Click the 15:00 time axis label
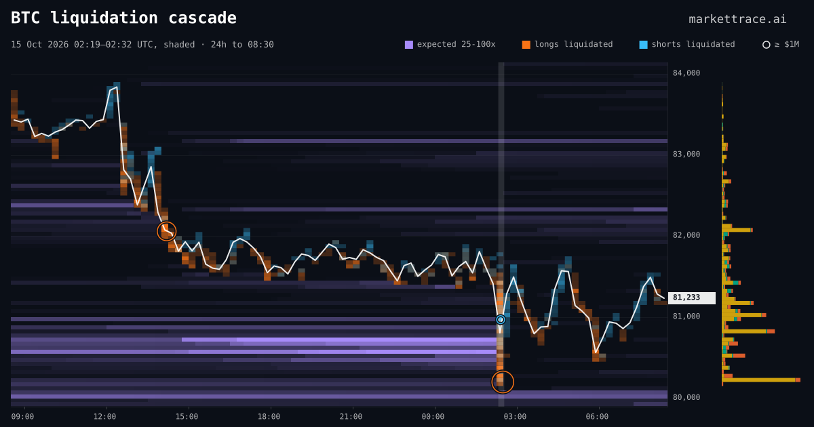This screenshot has width=814, height=427. [x=187, y=417]
